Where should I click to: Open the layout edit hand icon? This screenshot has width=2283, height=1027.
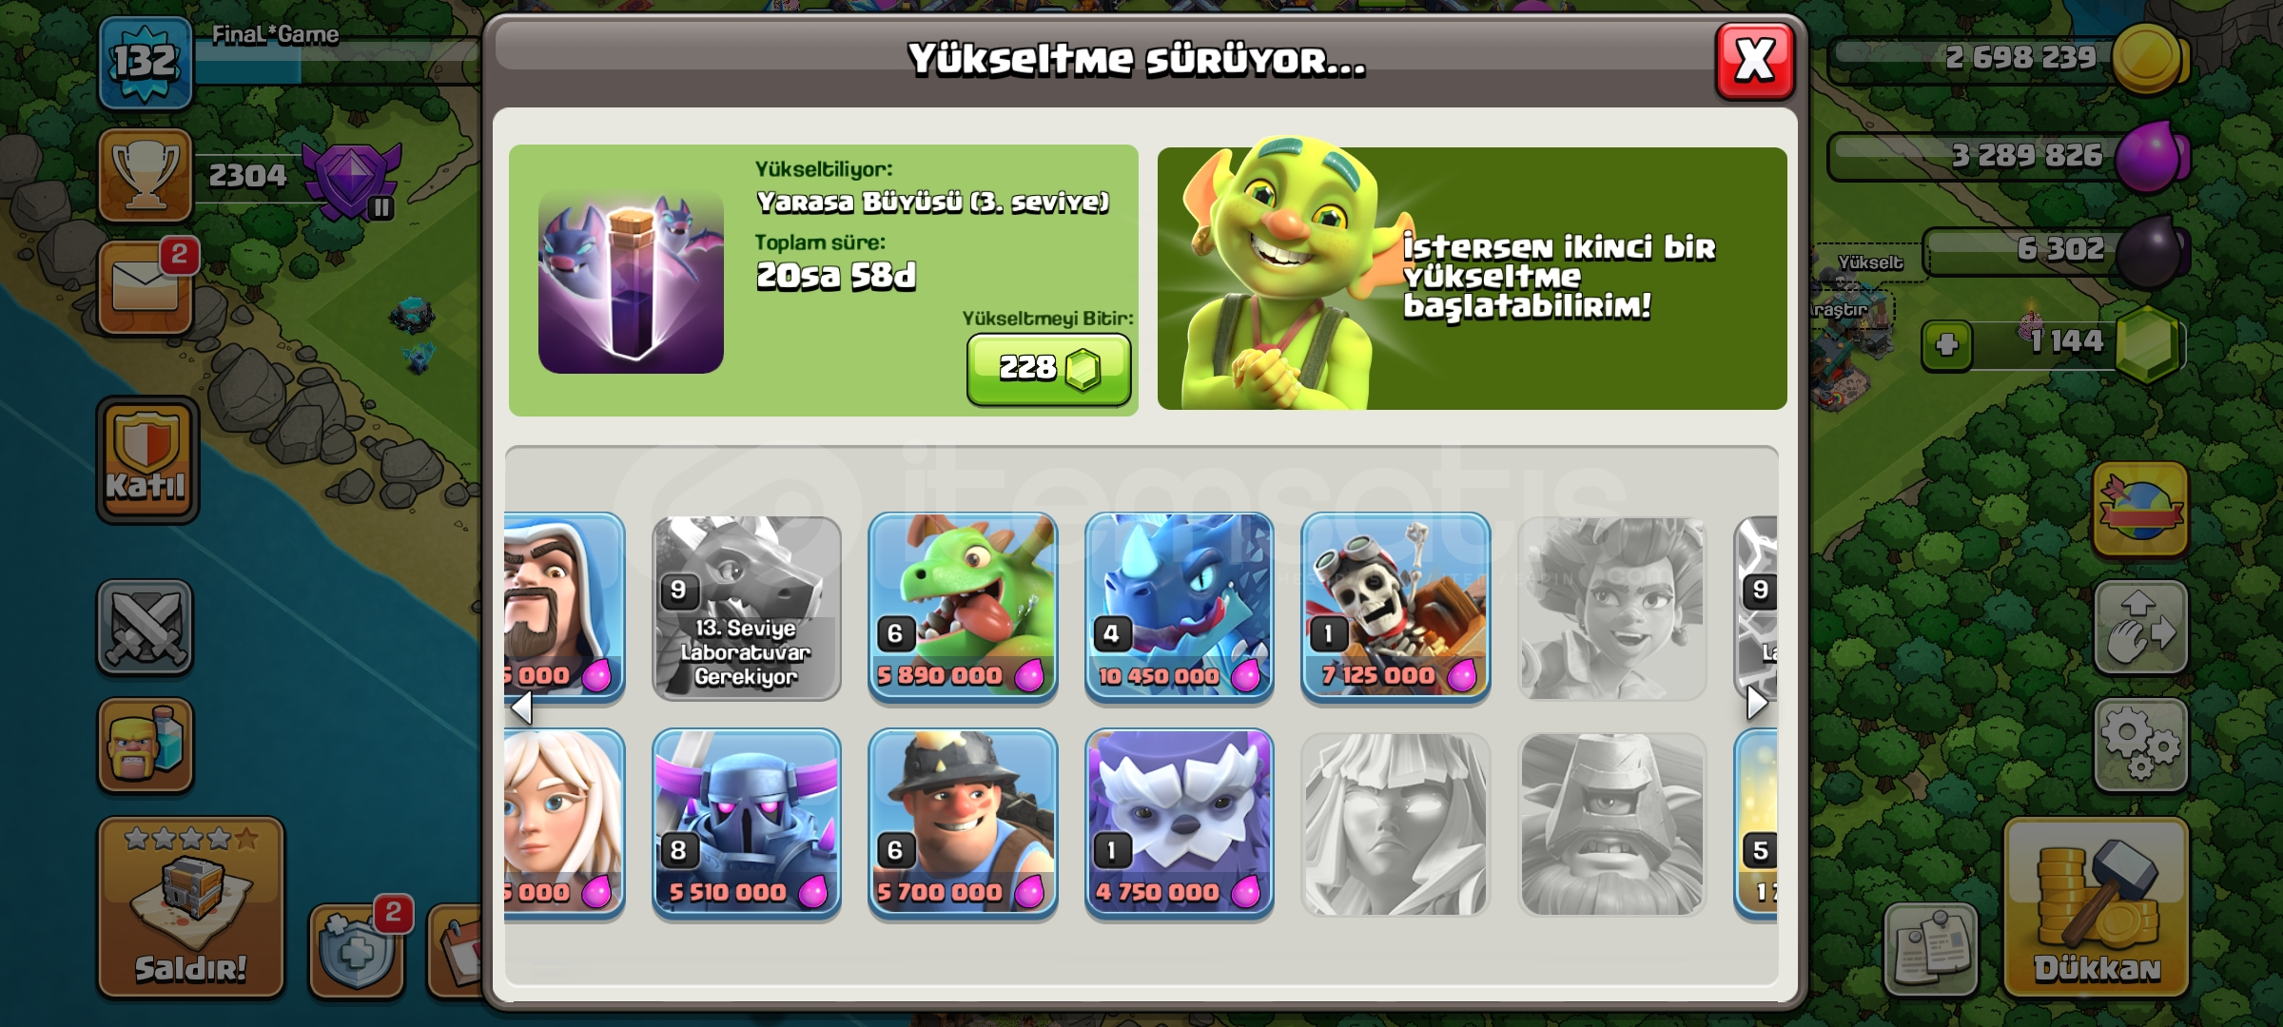click(x=2140, y=629)
